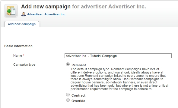Click the green plus on campaign icon
Image resolution: width=178 pixels, height=108 pixels.
click(9, 11)
